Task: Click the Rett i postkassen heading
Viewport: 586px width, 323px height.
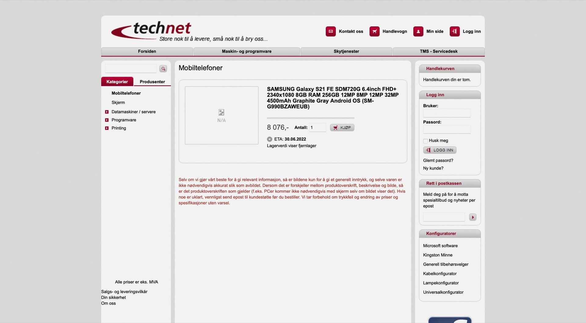Action: point(444,183)
